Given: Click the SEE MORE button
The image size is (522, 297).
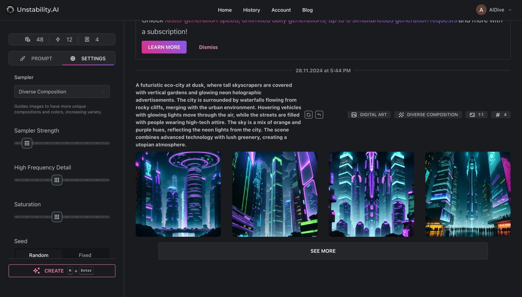Looking at the screenshot, I should 323,251.
